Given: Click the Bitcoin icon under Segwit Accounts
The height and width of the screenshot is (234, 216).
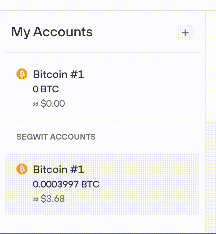Looking at the screenshot, I should 22,169.
